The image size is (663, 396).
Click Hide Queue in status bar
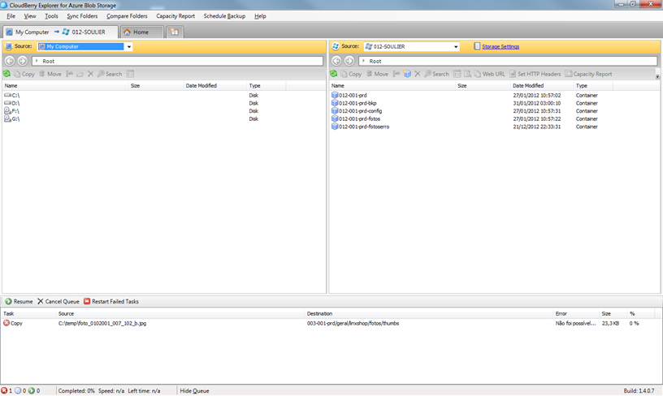click(x=194, y=391)
